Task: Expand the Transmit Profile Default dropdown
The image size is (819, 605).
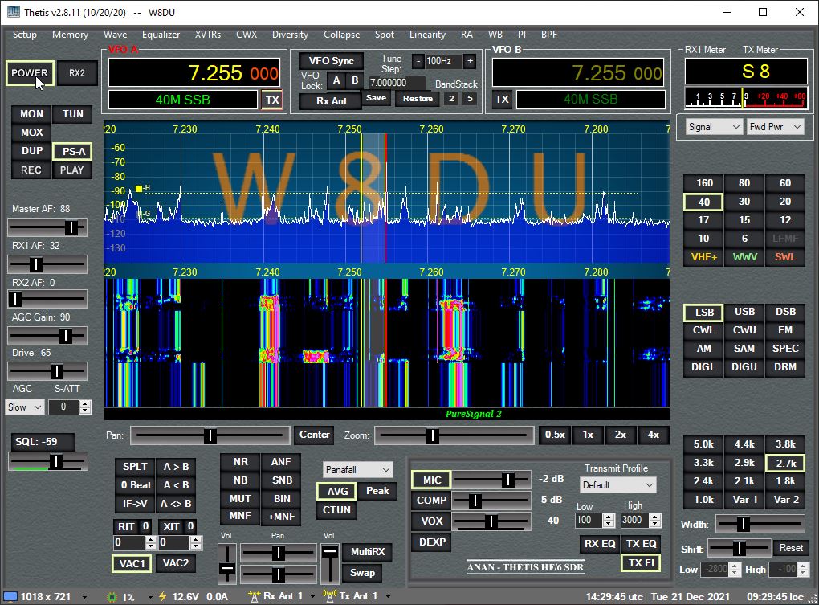Action: pyautogui.click(x=617, y=485)
